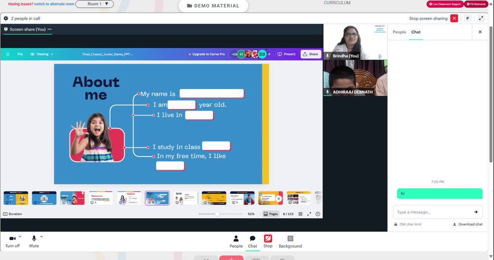494x260 pixels.
Task: Switch to alternate room link
Action: pos(54,4)
